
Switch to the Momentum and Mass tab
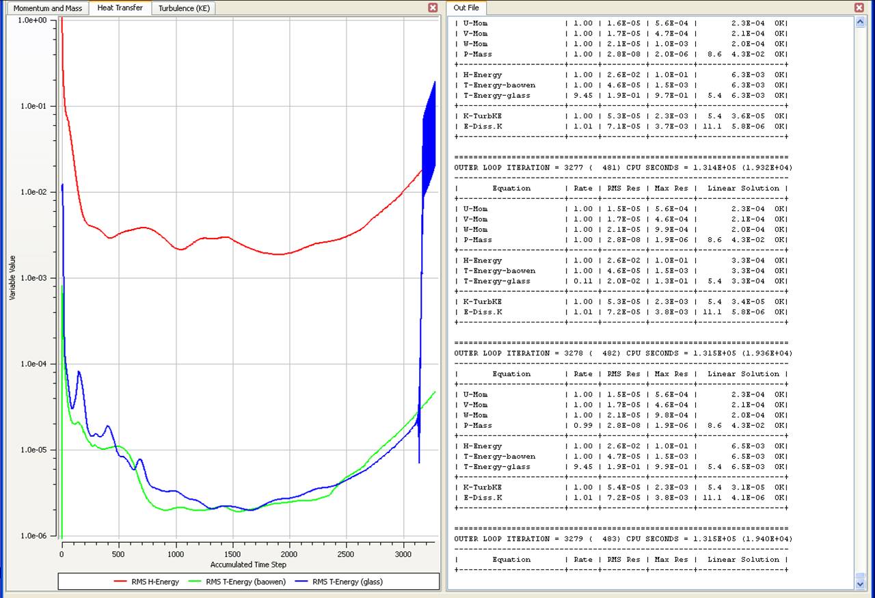point(47,8)
